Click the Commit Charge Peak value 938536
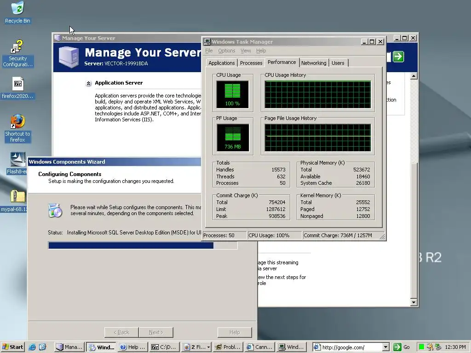Image resolution: width=471 pixels, height=353 pixels. point(276,216)
